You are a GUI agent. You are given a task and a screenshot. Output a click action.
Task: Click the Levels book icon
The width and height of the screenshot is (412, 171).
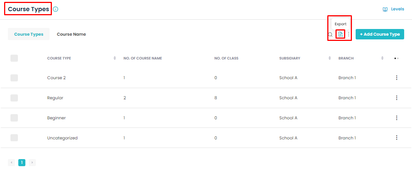point(385,9)
